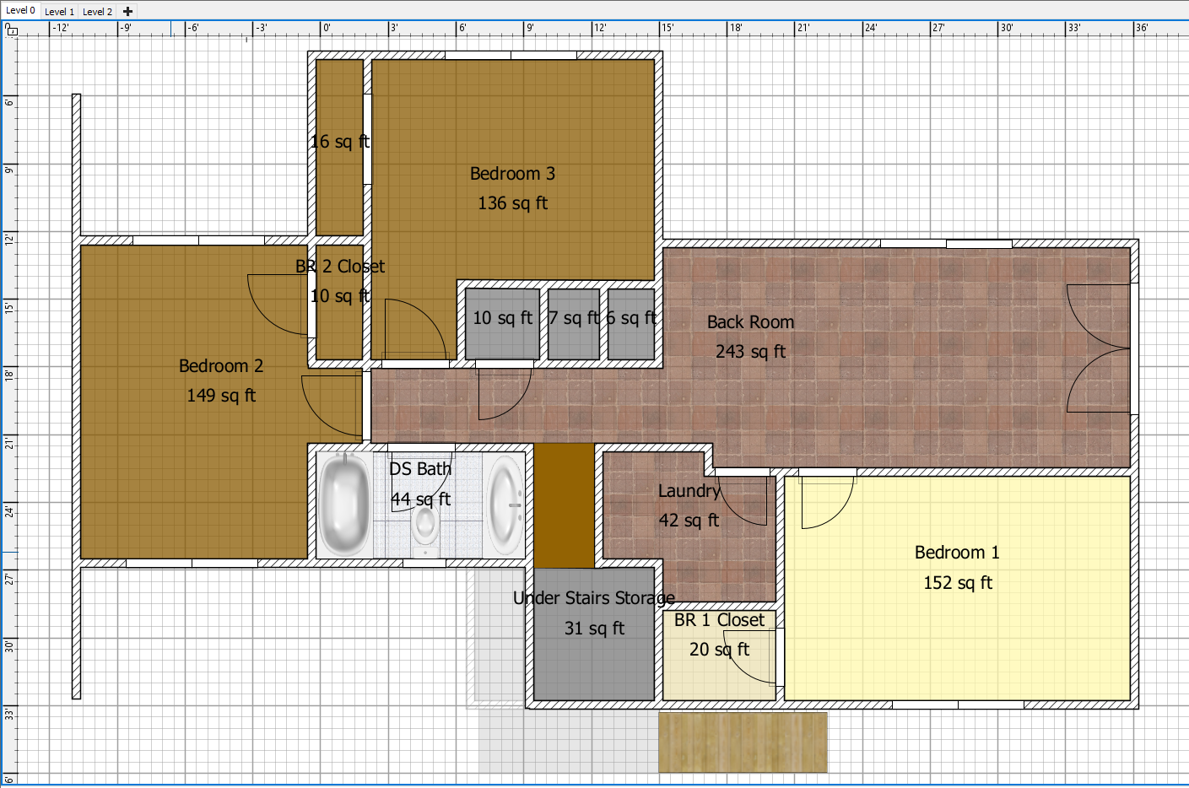Click the 149 sq ft area label
The image size is (1189, 788).
point(221,396)
